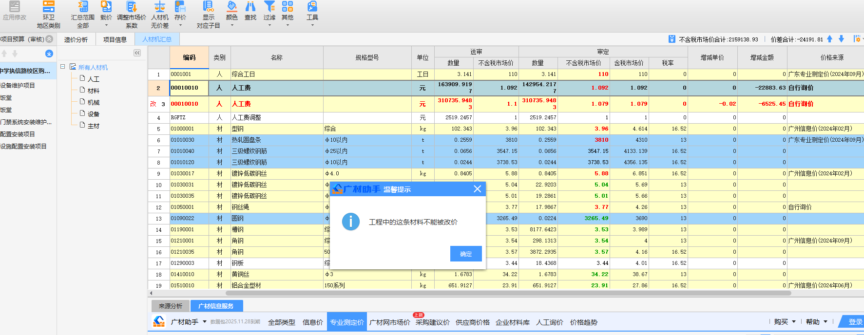Open the 采购建议价 tab
The height and width of the screenshot is (335, 864).
432,322
